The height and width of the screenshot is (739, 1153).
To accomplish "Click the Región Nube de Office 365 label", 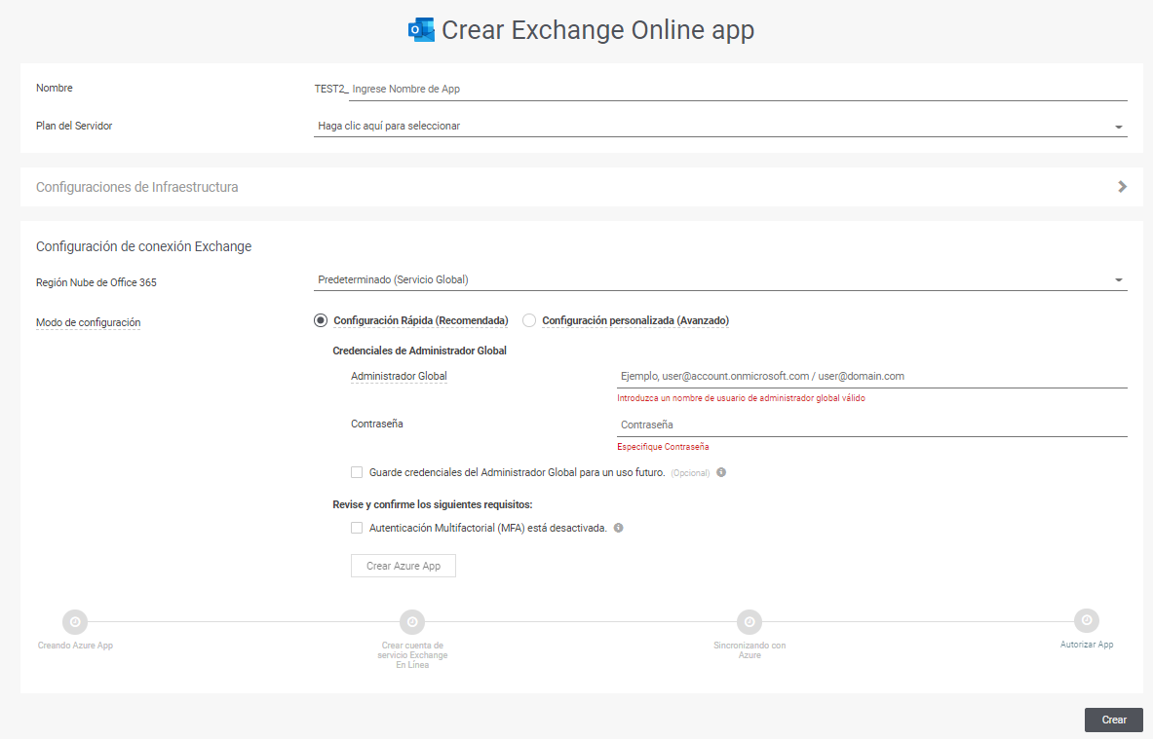I will pyautogui.click(x=96, y=282).
